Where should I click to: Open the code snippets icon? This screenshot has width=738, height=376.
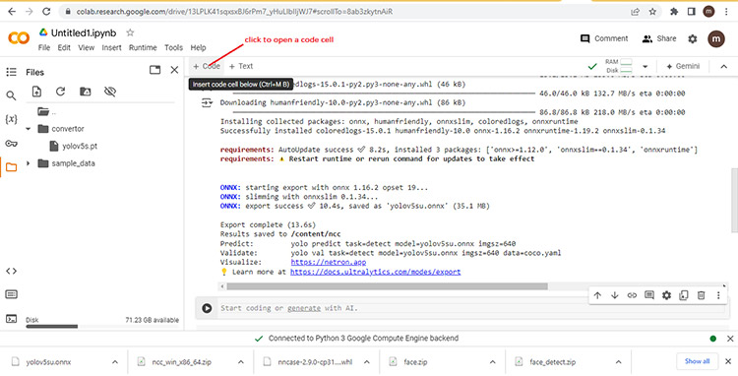[11, 271]
